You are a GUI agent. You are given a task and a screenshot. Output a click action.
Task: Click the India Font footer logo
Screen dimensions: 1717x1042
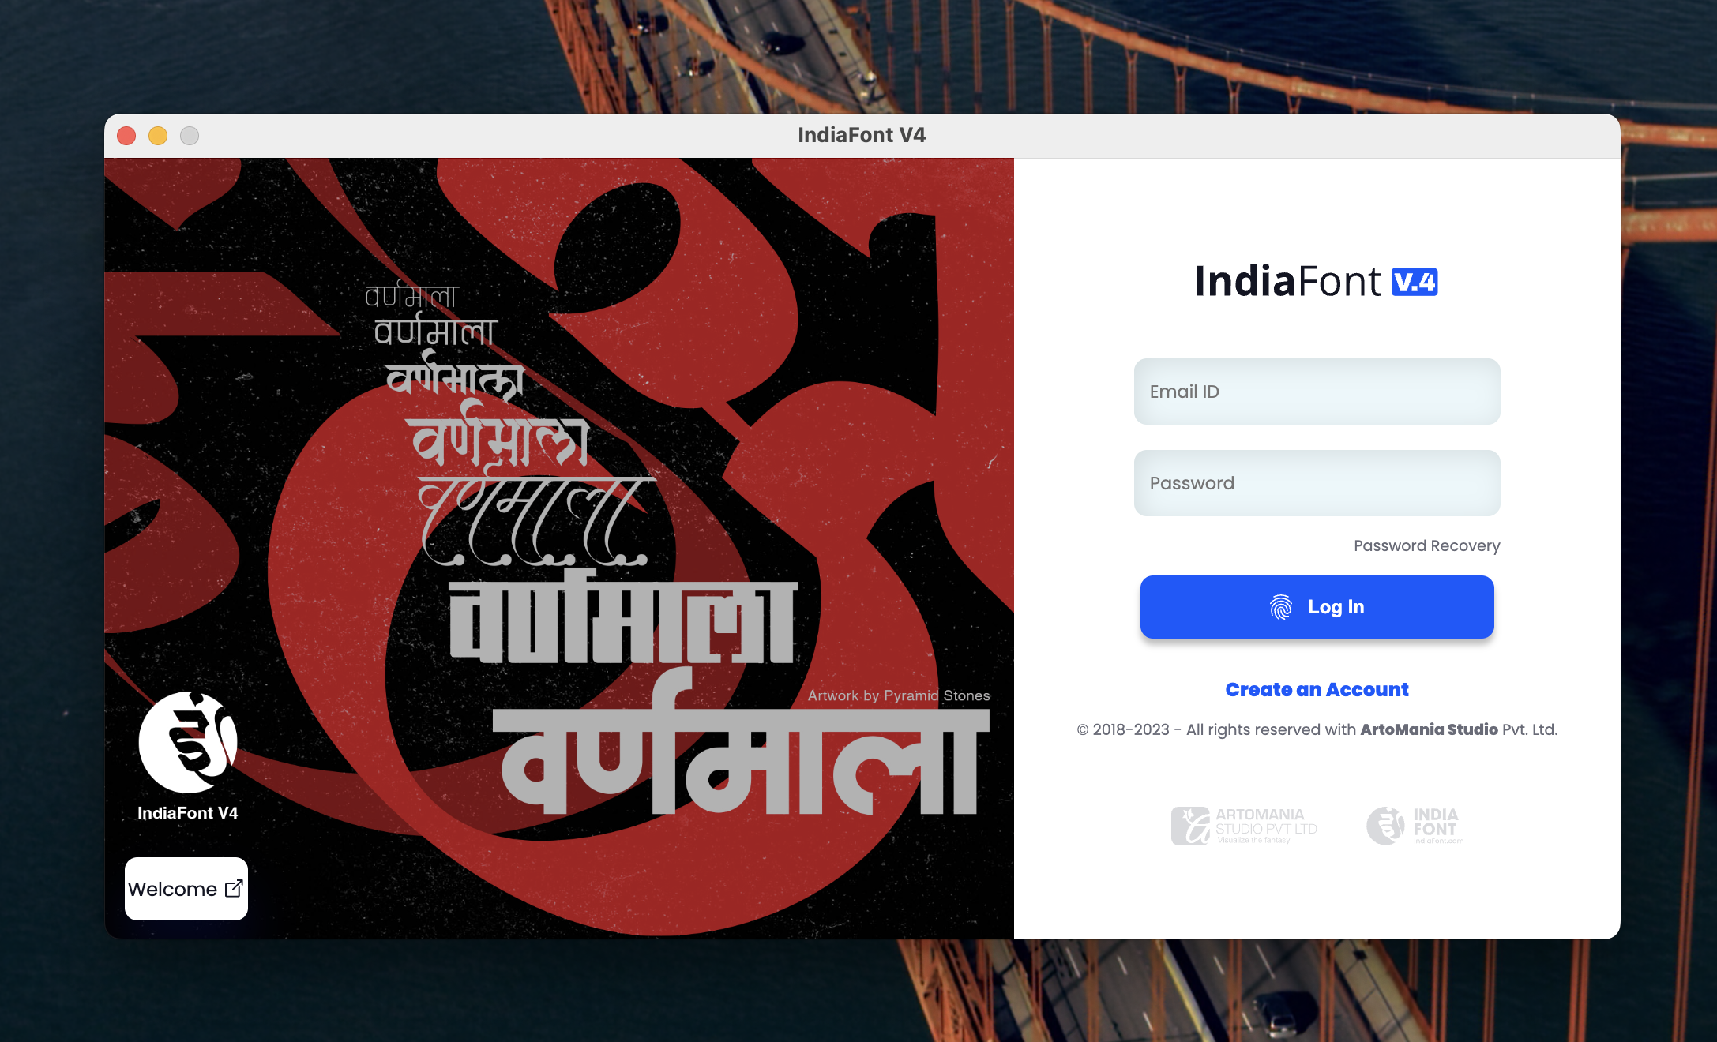(x=1415, y=826)
